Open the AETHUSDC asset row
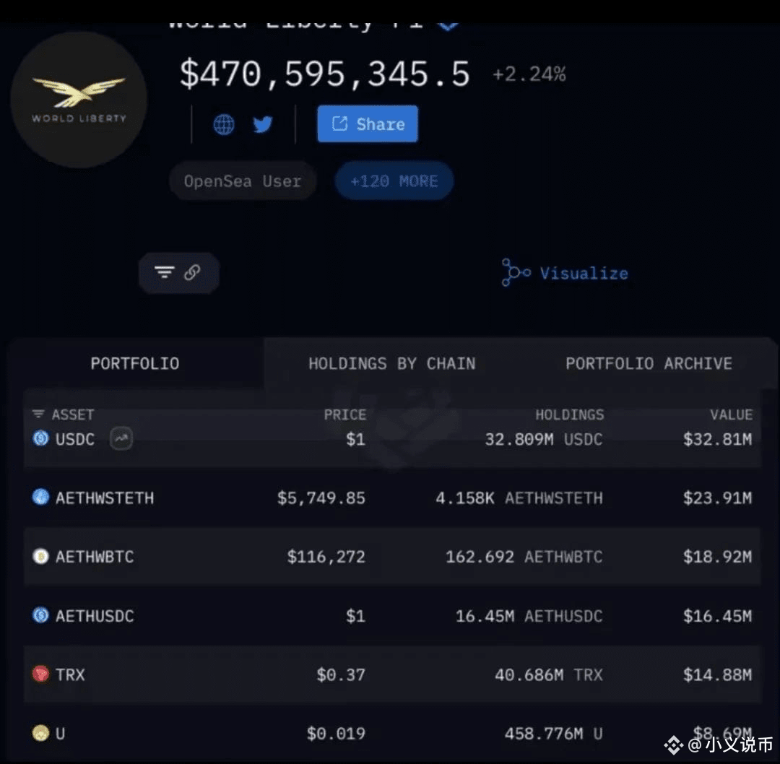Viewport: 780px width, 764px height. click(392, 616)
